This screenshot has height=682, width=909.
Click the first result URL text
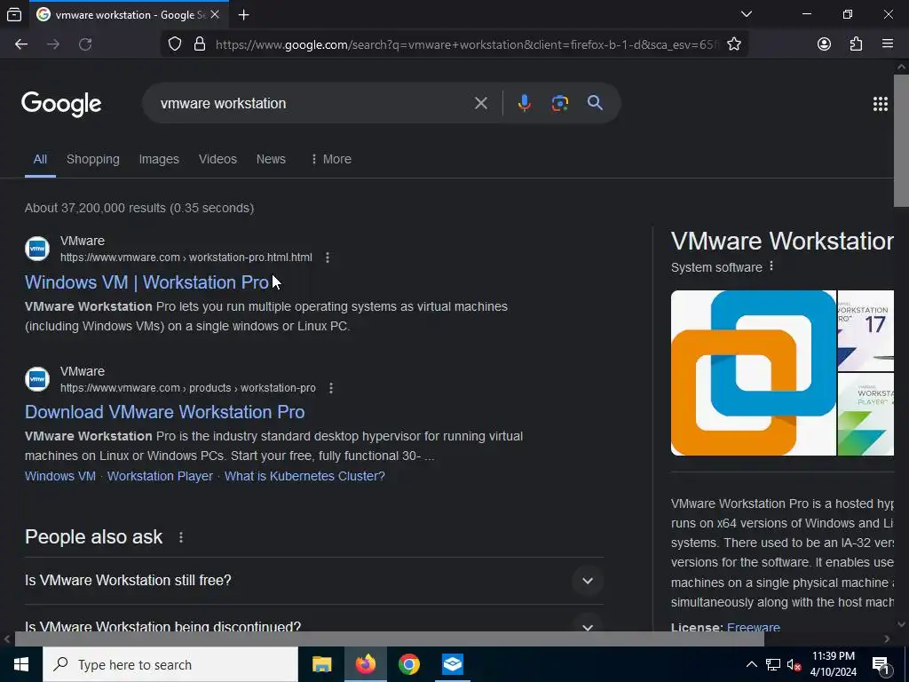[186, 258]
